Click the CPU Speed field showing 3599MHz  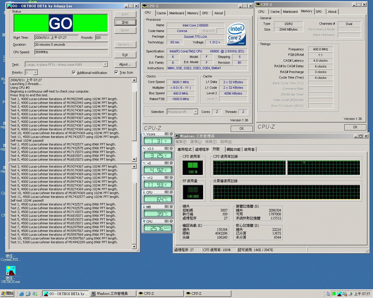pos(71,52)
